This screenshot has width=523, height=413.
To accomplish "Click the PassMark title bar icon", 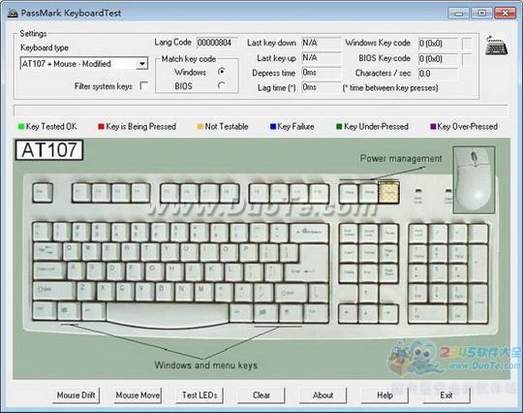I will pos(13,14).
